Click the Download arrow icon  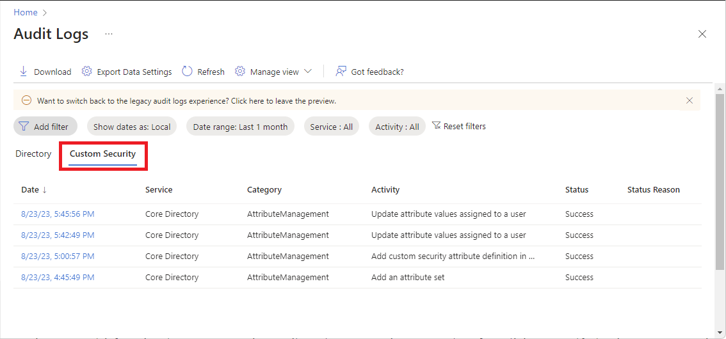(24, 72)
